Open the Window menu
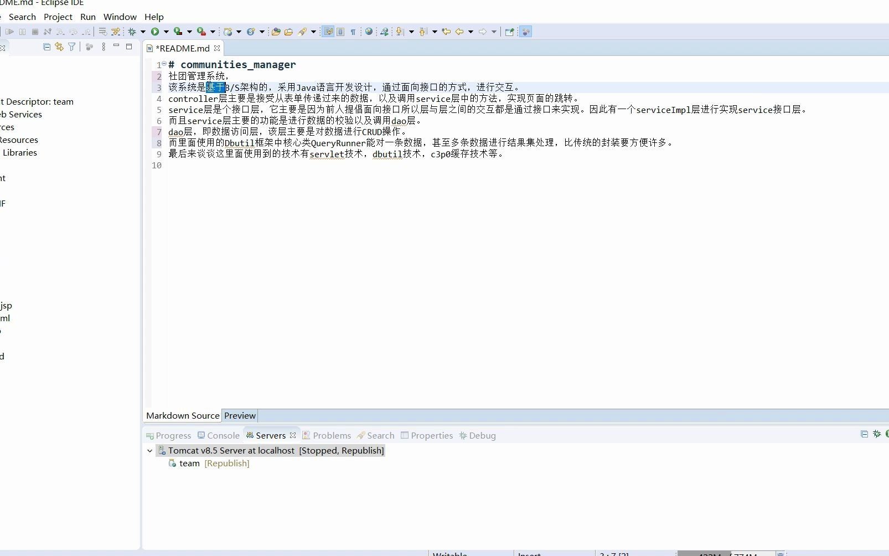The height and width of the screenshot is (556, 889). tap(120, 17)
